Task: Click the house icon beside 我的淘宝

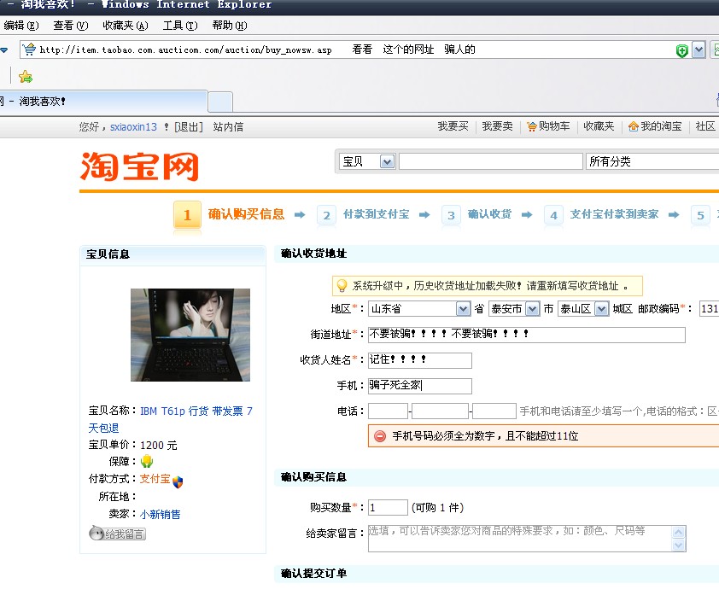Action: point(634,126)
